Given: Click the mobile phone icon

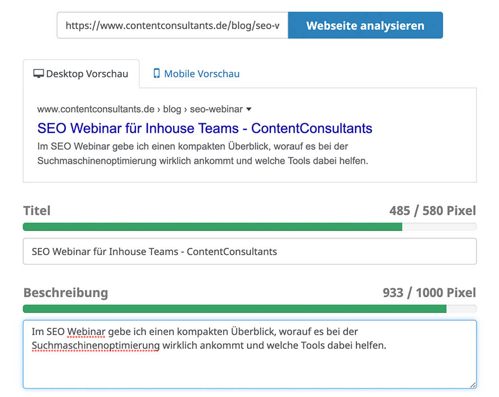Looking at the screenshot, I should tap(156, 74).
